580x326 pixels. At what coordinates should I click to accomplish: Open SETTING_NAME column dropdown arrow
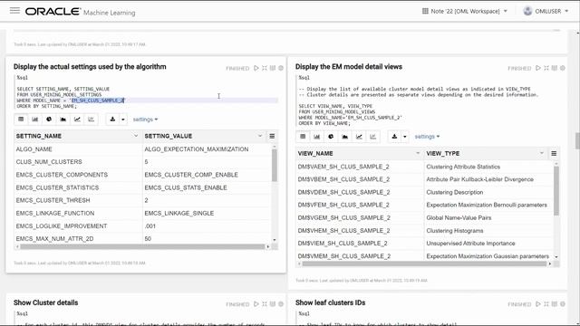coord(136,136)
